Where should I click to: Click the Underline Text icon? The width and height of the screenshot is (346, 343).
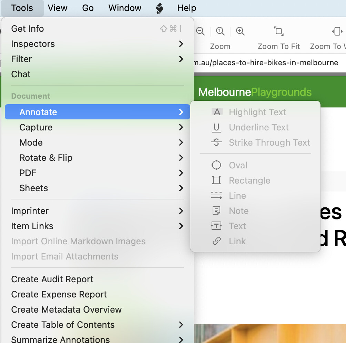[x=216, y=127]
